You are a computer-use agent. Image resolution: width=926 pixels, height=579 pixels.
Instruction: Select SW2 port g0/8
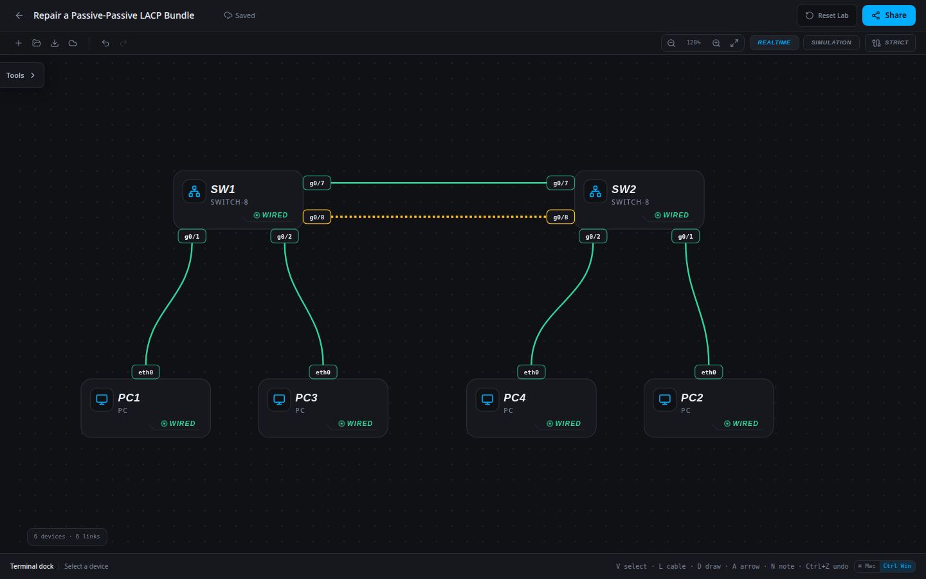pos(561,217)
